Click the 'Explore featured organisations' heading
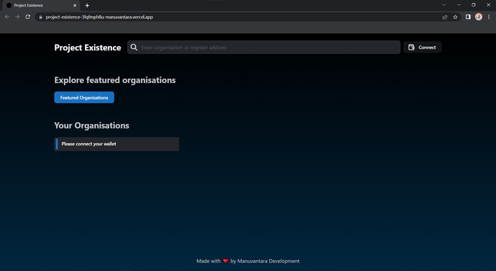Screen dimensions: 496x271 pos(115,81)
